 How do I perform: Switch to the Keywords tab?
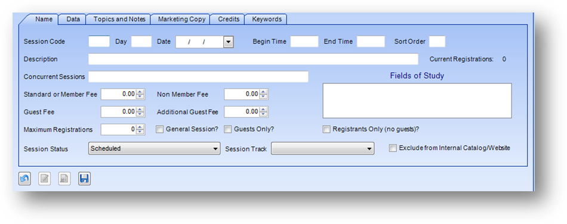(x=267, y=19)
